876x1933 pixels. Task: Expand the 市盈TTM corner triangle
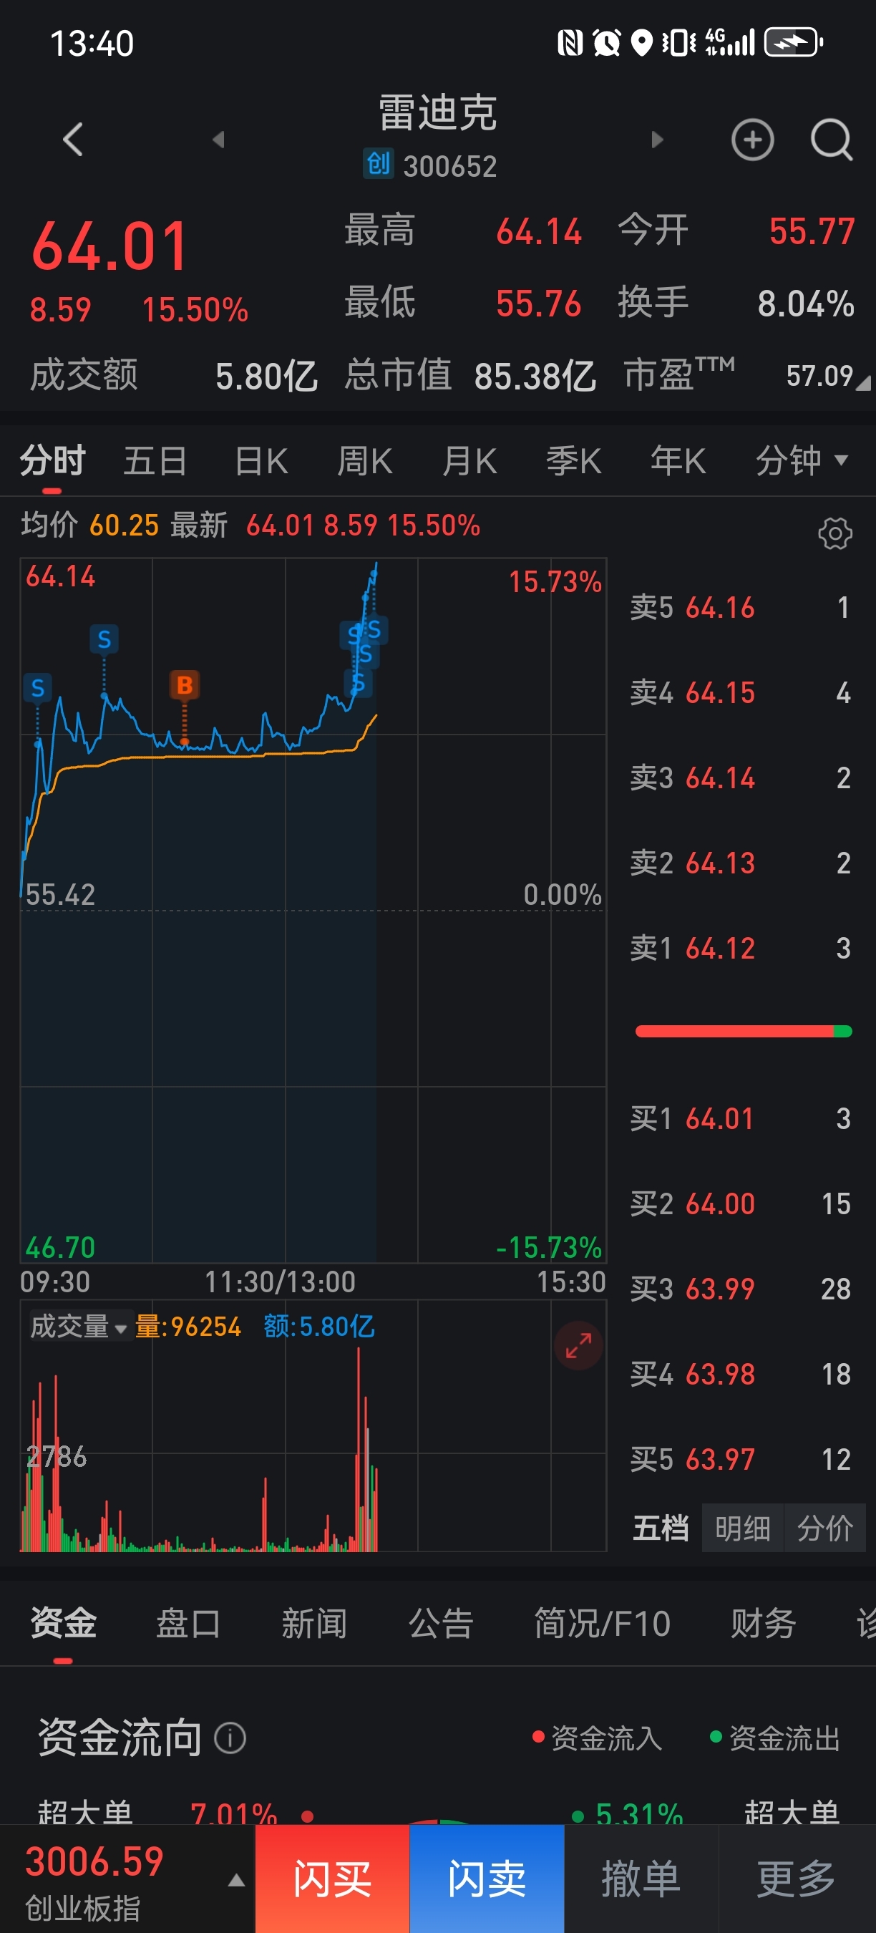(863, 383)
